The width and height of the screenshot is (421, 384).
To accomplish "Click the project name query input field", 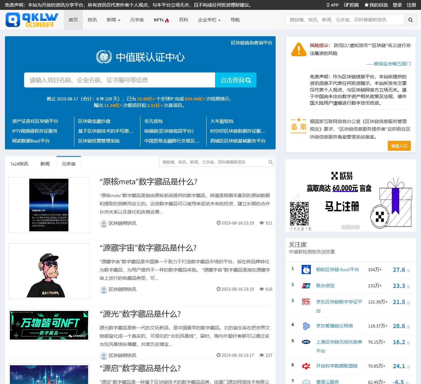I will (x=119, y=80).
